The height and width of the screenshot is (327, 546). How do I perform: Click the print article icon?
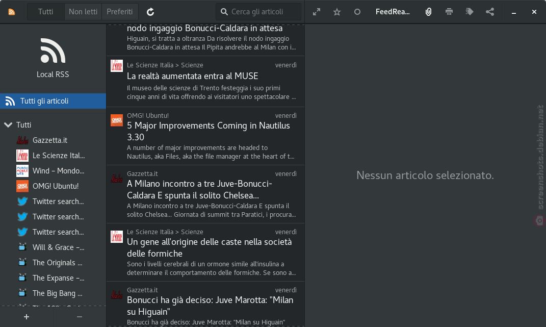coord(449,12)
